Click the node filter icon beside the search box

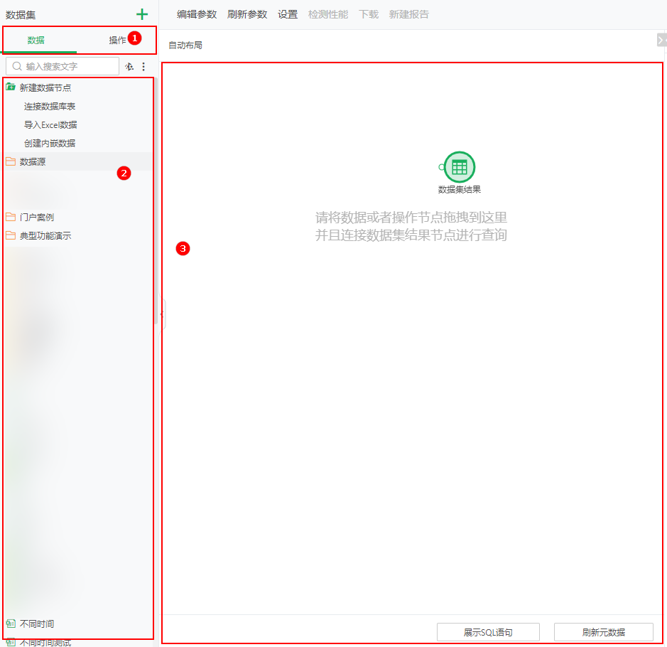(129, 66)
